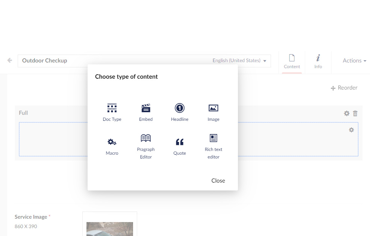Select the Image content type
This screenshot has width=374, height=236.
pyautogui.click(x=213, y=108)
